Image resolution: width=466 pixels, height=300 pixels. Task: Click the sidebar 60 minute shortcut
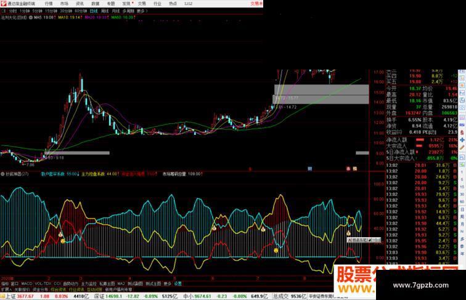(x=462, y=201)
